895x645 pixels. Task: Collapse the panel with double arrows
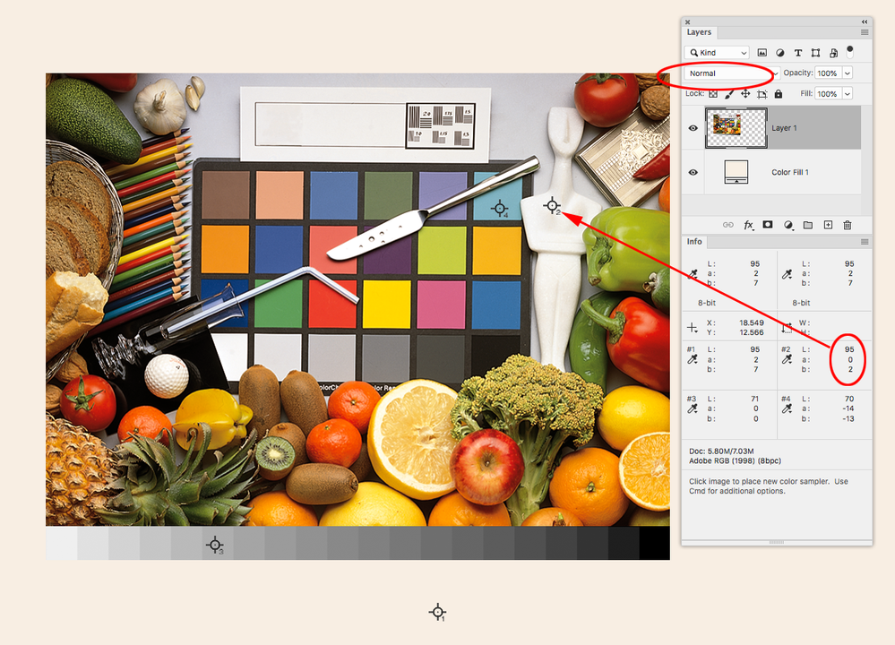(865, 21)
